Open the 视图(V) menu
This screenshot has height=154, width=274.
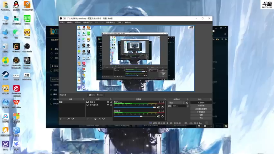tap(78, 22)
